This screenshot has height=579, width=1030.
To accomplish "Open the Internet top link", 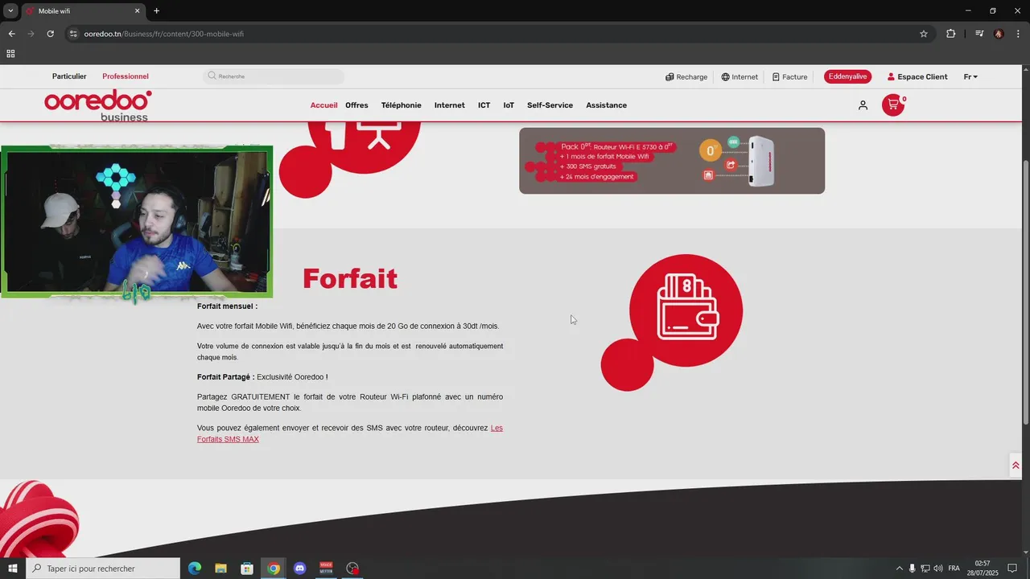I will click(x=740, y=77).
